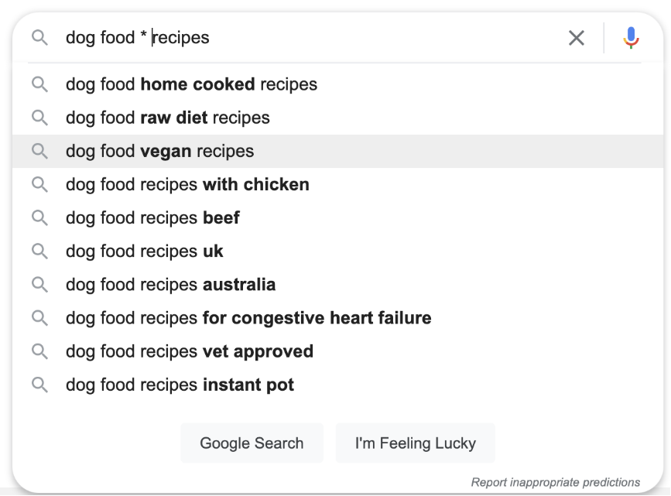671x496 pixels.
Task: Select "dog food home cooked recipes" suggestion
Action: (x=191, y=84)
